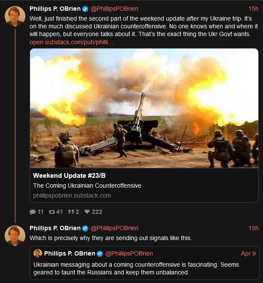
Task: Click the second tweet's 15h timestamp
Action: (254, 228)
